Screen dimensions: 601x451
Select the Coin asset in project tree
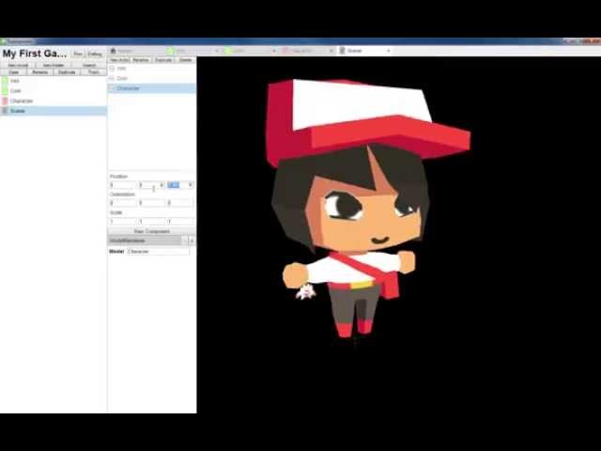tap(54, 91)
